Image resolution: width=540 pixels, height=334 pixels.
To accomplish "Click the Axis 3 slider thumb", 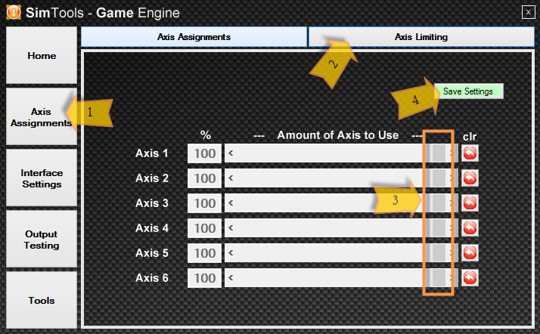I will (439, 203).
